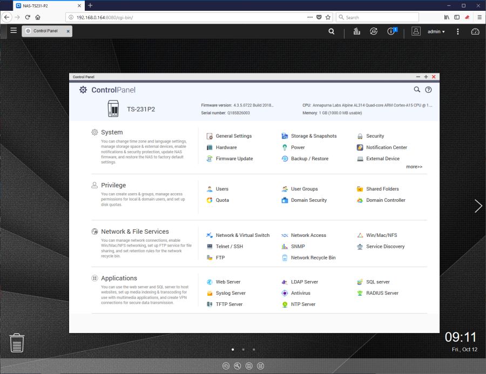Image resolution: width=486 pixels, height=374 pixels.
Task: Click the LDAP Server icon
Action: coord(285,282)
